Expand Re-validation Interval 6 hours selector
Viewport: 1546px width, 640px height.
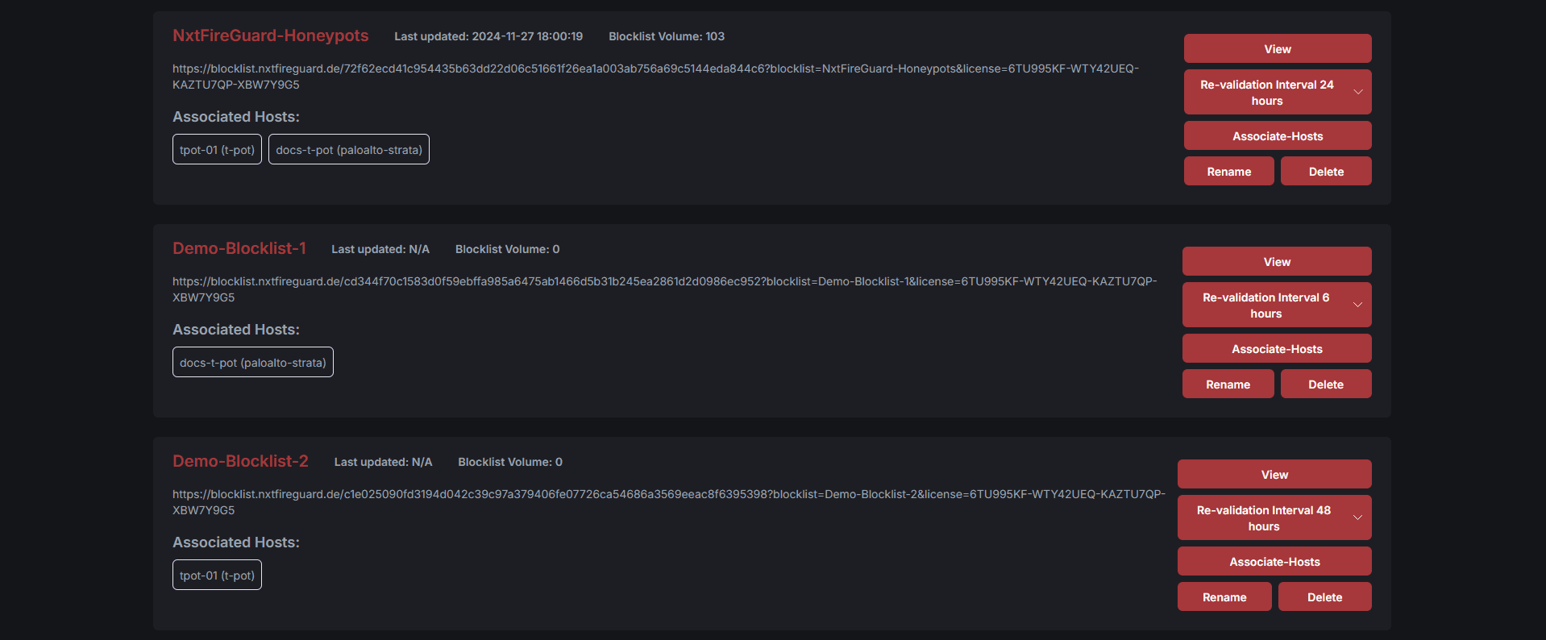(1276, 305)
